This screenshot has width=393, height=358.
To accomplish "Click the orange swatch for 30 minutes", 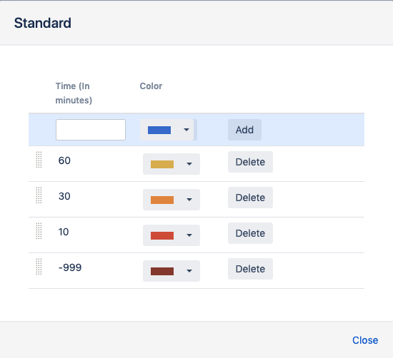I will (162, 200).
